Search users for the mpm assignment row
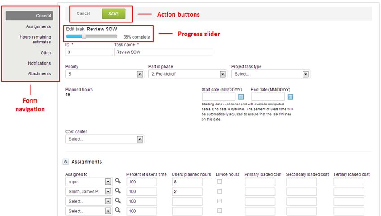The width and height of the screenshot is (381, 216). [x=117, y=181]
